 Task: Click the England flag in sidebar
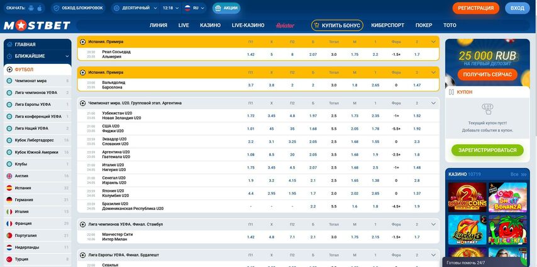9,176
